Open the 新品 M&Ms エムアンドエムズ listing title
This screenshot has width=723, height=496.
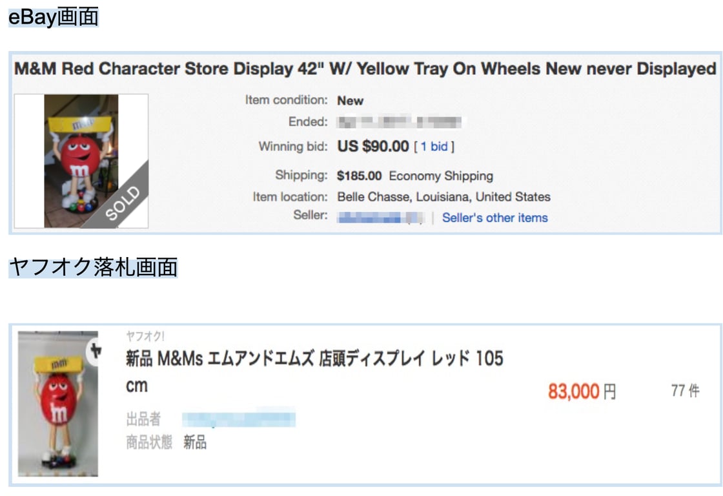point(314,358)
